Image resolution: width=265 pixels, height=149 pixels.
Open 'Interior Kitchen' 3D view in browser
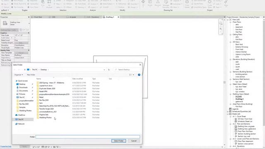tap(241, 52)
